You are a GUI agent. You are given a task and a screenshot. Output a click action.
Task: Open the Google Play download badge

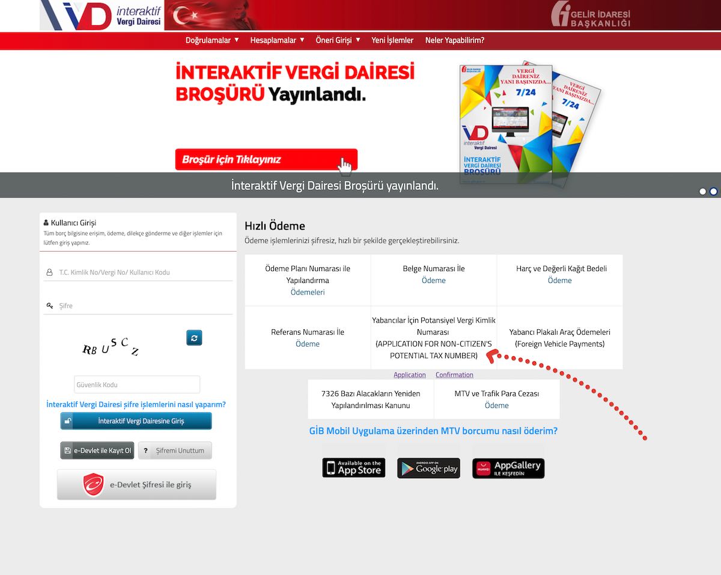click(428, 468)
